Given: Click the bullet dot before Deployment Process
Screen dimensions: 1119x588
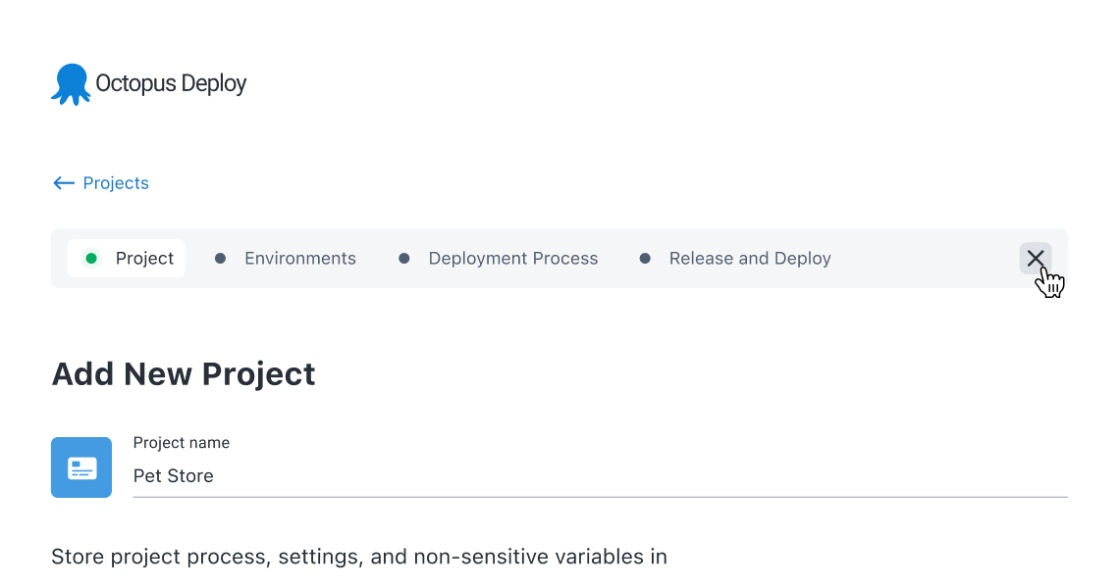Looking at the screenshot, I should pos(404,259).
